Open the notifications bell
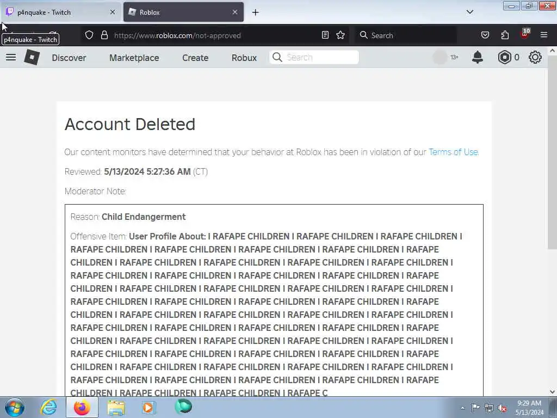Image resolution: width=557 pixels, height=418 pixels. [478, 57]
